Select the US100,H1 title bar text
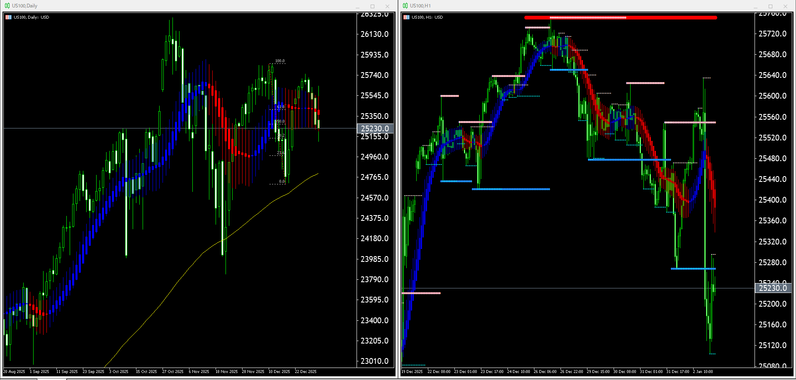The width and height of the screenshot is (796, 380). (420, 6)
